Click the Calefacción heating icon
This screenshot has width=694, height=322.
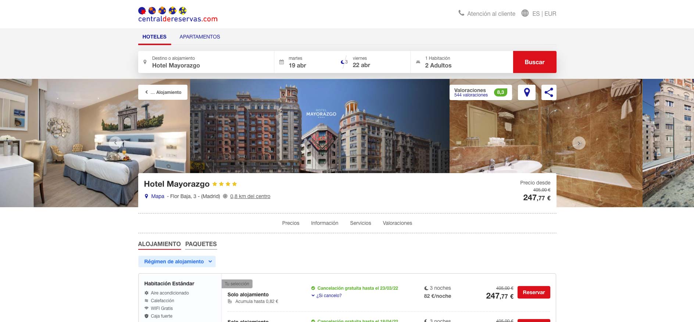[x=147, y=301]
